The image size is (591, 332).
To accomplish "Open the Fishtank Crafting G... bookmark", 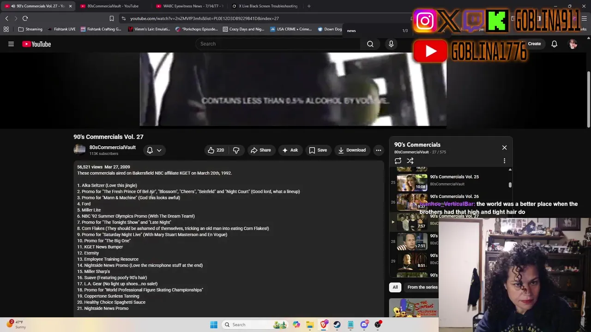I will 101,29.
